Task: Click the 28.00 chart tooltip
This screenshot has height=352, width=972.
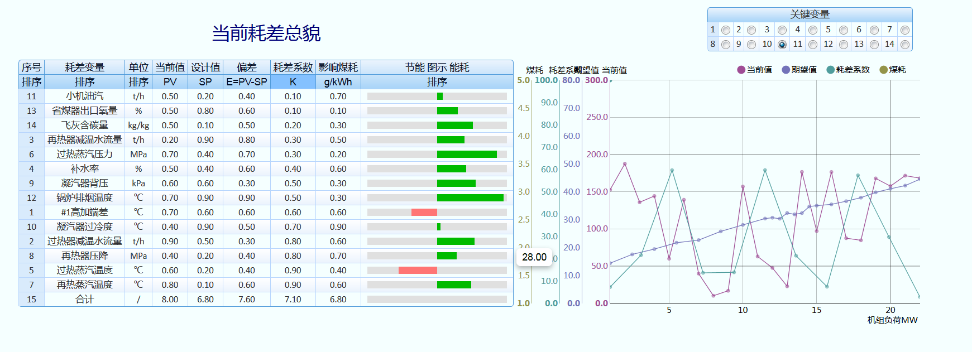Action: tap(534, 257)
